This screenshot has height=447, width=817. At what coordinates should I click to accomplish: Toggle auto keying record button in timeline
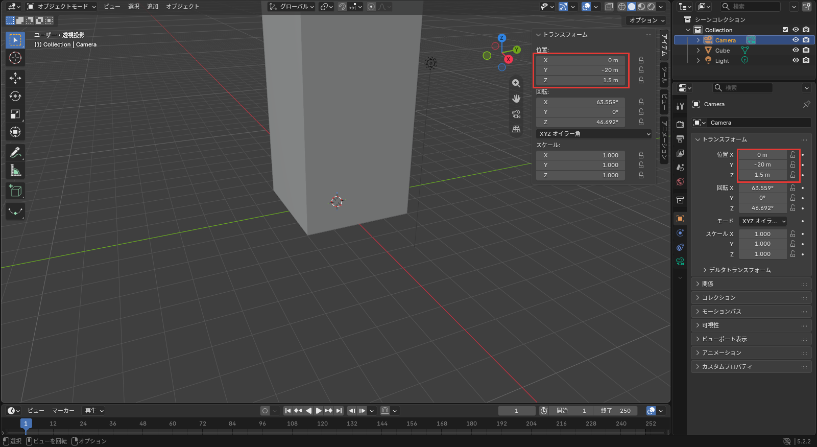[265, 411]
